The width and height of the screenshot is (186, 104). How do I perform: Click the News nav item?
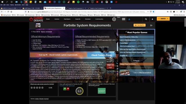click(48, 19)
